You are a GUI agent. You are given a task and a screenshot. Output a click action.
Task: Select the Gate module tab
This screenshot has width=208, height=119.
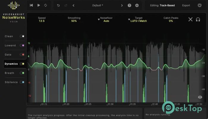[x=8, y=54]
